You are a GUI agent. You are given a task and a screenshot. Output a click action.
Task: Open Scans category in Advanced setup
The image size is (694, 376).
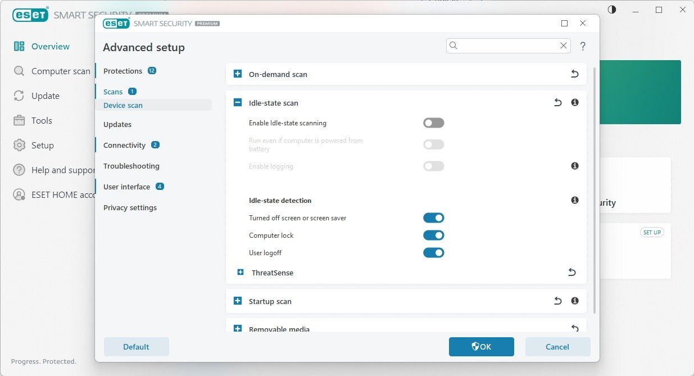(113, 92)
